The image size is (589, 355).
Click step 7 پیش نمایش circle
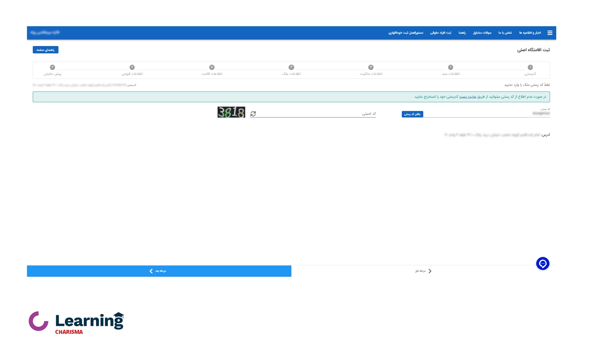[52, 67]
